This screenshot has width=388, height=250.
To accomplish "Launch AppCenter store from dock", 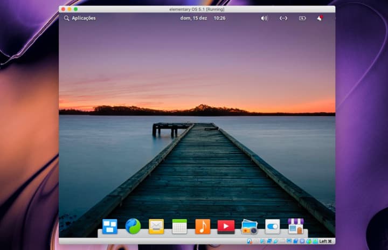I will (x=295, y=226).
